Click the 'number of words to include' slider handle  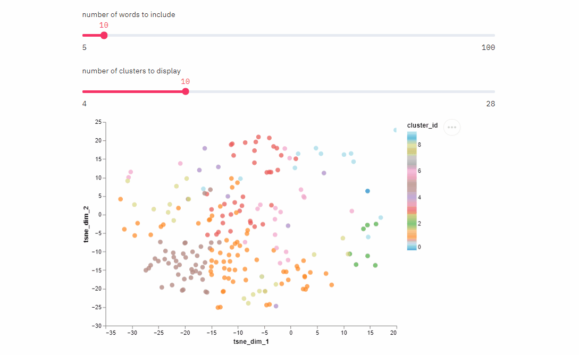click(x=104, y=35)
